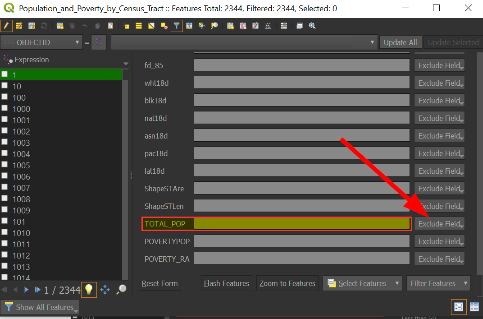Click the Reset Form button
Viewport: 483px width, 319px height.
point(159,283)
